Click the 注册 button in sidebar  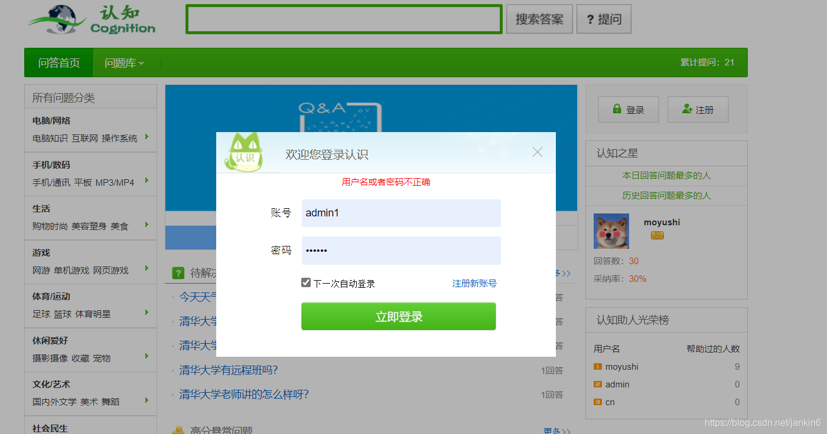click(x=698, y=110)
